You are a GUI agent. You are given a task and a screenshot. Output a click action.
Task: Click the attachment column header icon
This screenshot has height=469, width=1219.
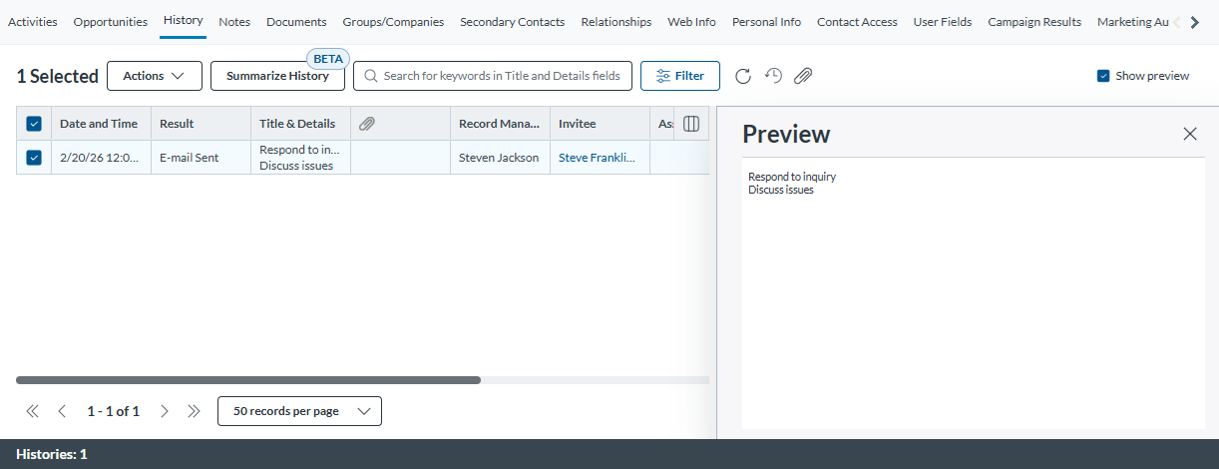367,124
